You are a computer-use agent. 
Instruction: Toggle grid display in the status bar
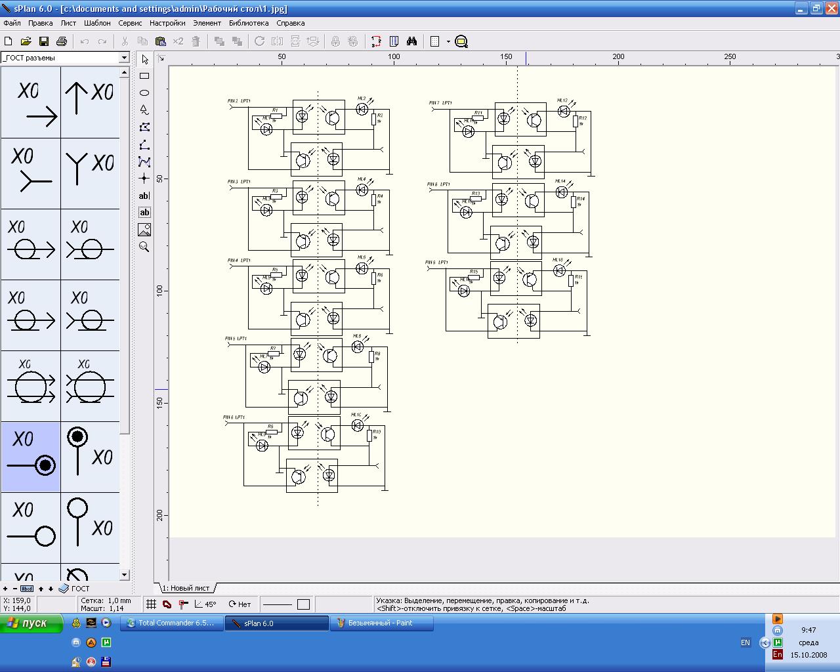tap(151, 604)
